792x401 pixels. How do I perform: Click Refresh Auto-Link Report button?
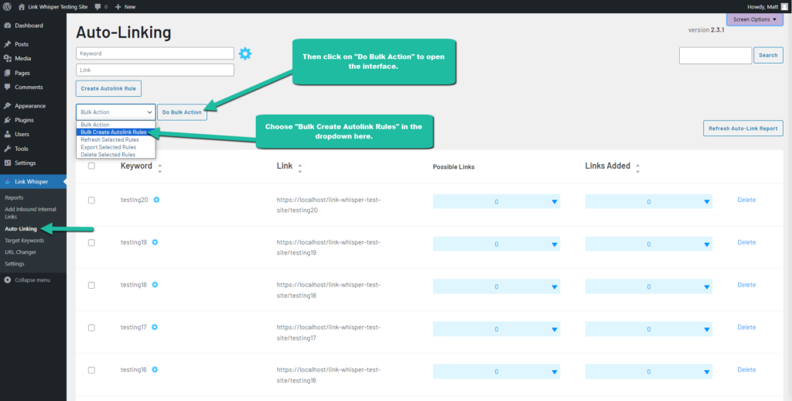743,129
